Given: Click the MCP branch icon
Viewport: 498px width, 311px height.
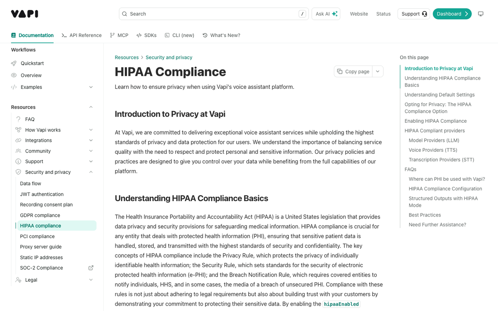Looking at the screenshot, I should pyautogui.click(x=112, y=35).
